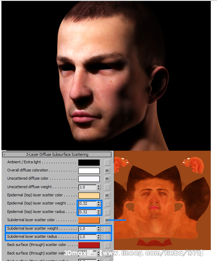Click the Subdermal scatter radius spinner arrows
This screenshot has width=217, height=261.
click(99, 237)
